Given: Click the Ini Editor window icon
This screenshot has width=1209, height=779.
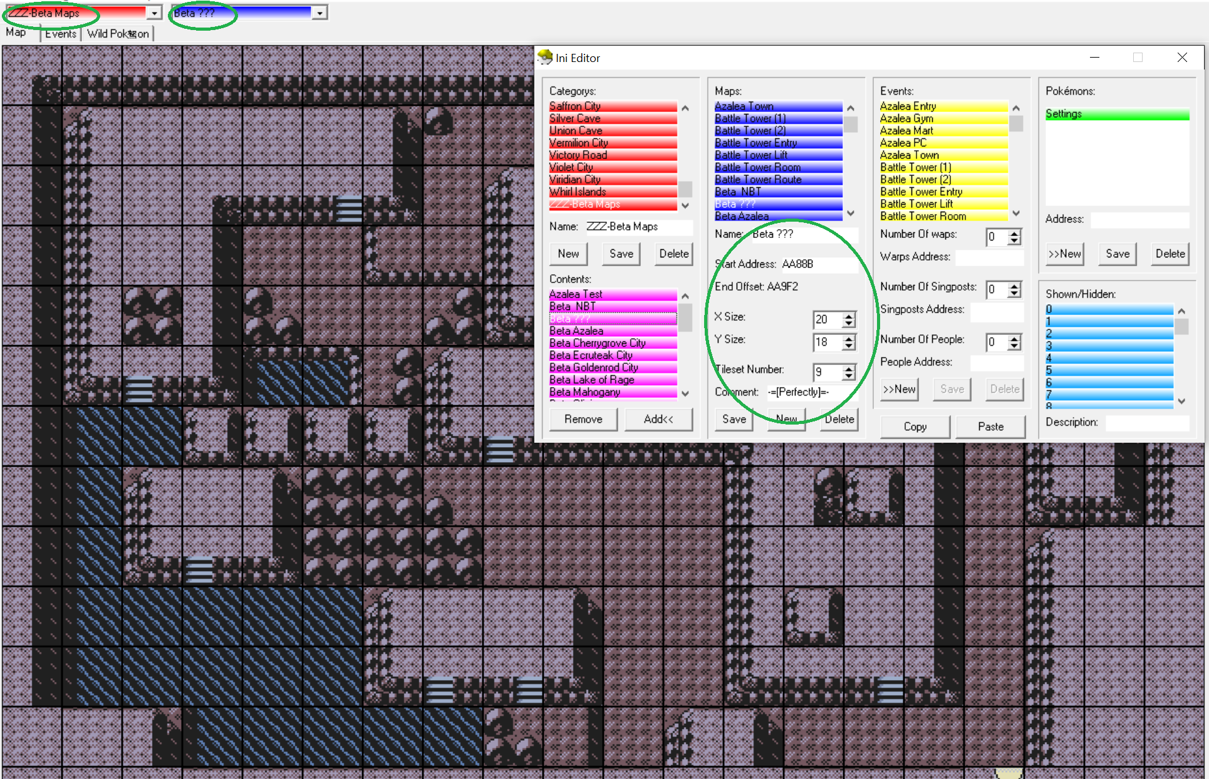Looking at the screenshot, I should pyautogui.click(x=545, y=58).
